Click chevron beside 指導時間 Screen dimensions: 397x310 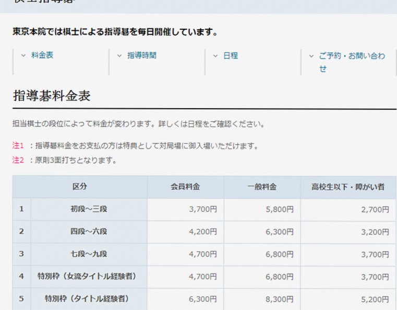[119, 55]
